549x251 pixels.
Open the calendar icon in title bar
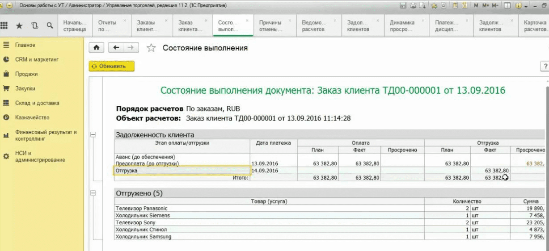coord(464,6)
